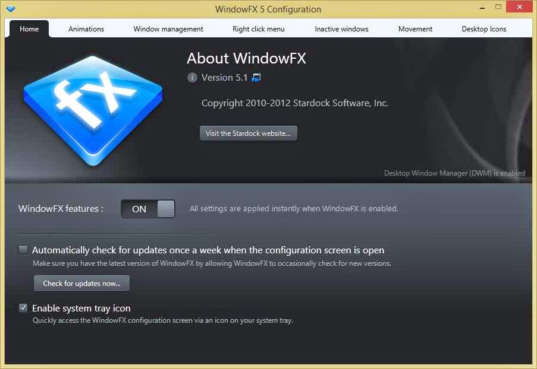Minimize the WindowFX Configuration window

tap(482, 8)
